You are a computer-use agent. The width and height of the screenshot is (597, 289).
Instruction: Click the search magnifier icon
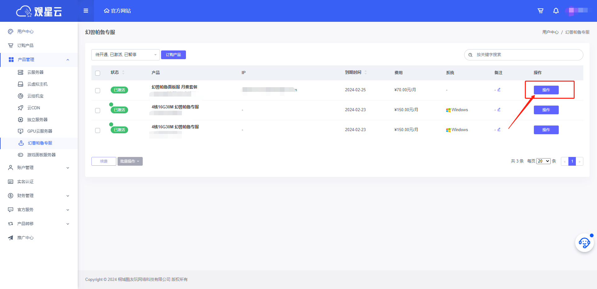(470, 55)
